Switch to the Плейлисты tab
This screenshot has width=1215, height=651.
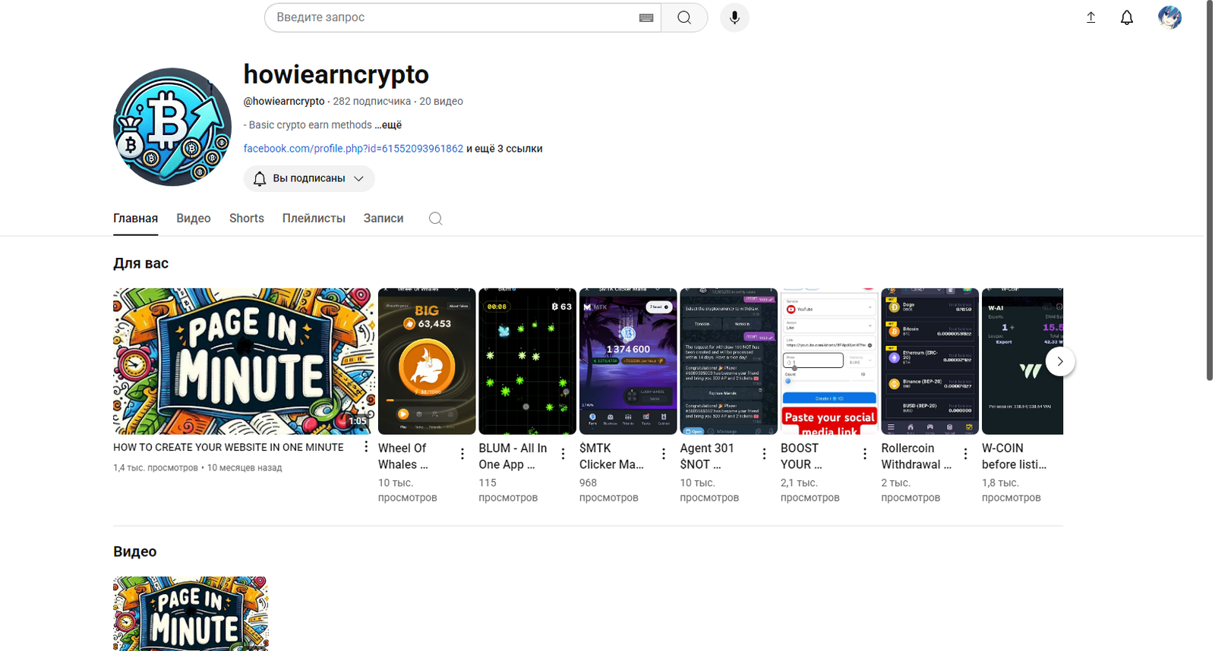tap(314, 219)
